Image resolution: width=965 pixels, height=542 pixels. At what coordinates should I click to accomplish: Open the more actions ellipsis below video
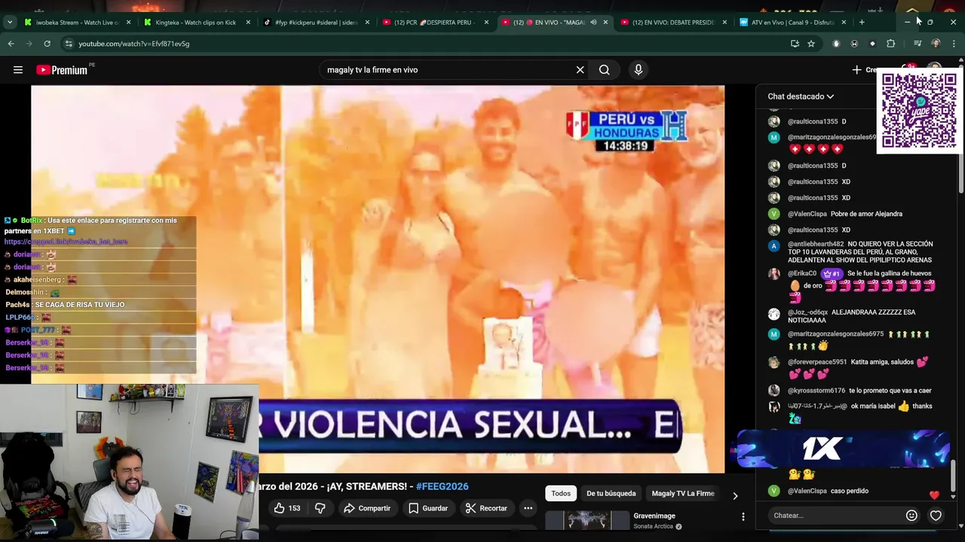[528, 508]
